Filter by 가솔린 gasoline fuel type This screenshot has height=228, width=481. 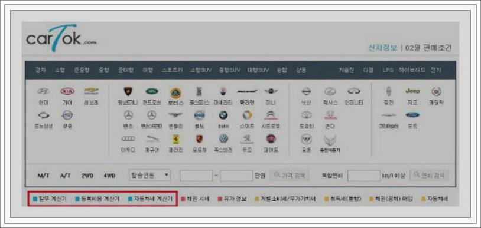[346, 70]
